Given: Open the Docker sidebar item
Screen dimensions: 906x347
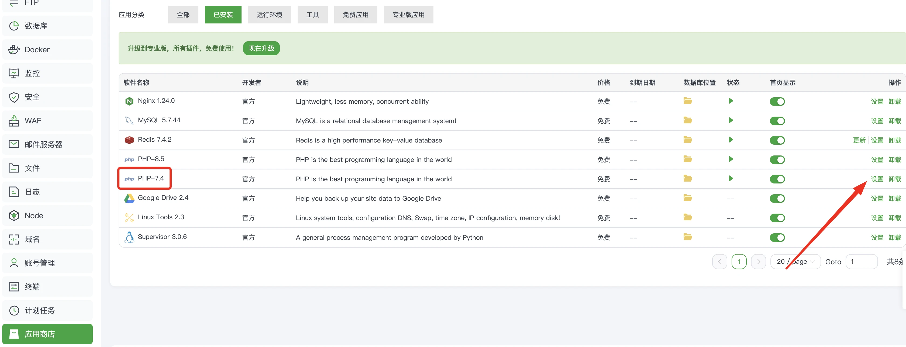Looking at the screenshot, I should (x=37, y=50).
